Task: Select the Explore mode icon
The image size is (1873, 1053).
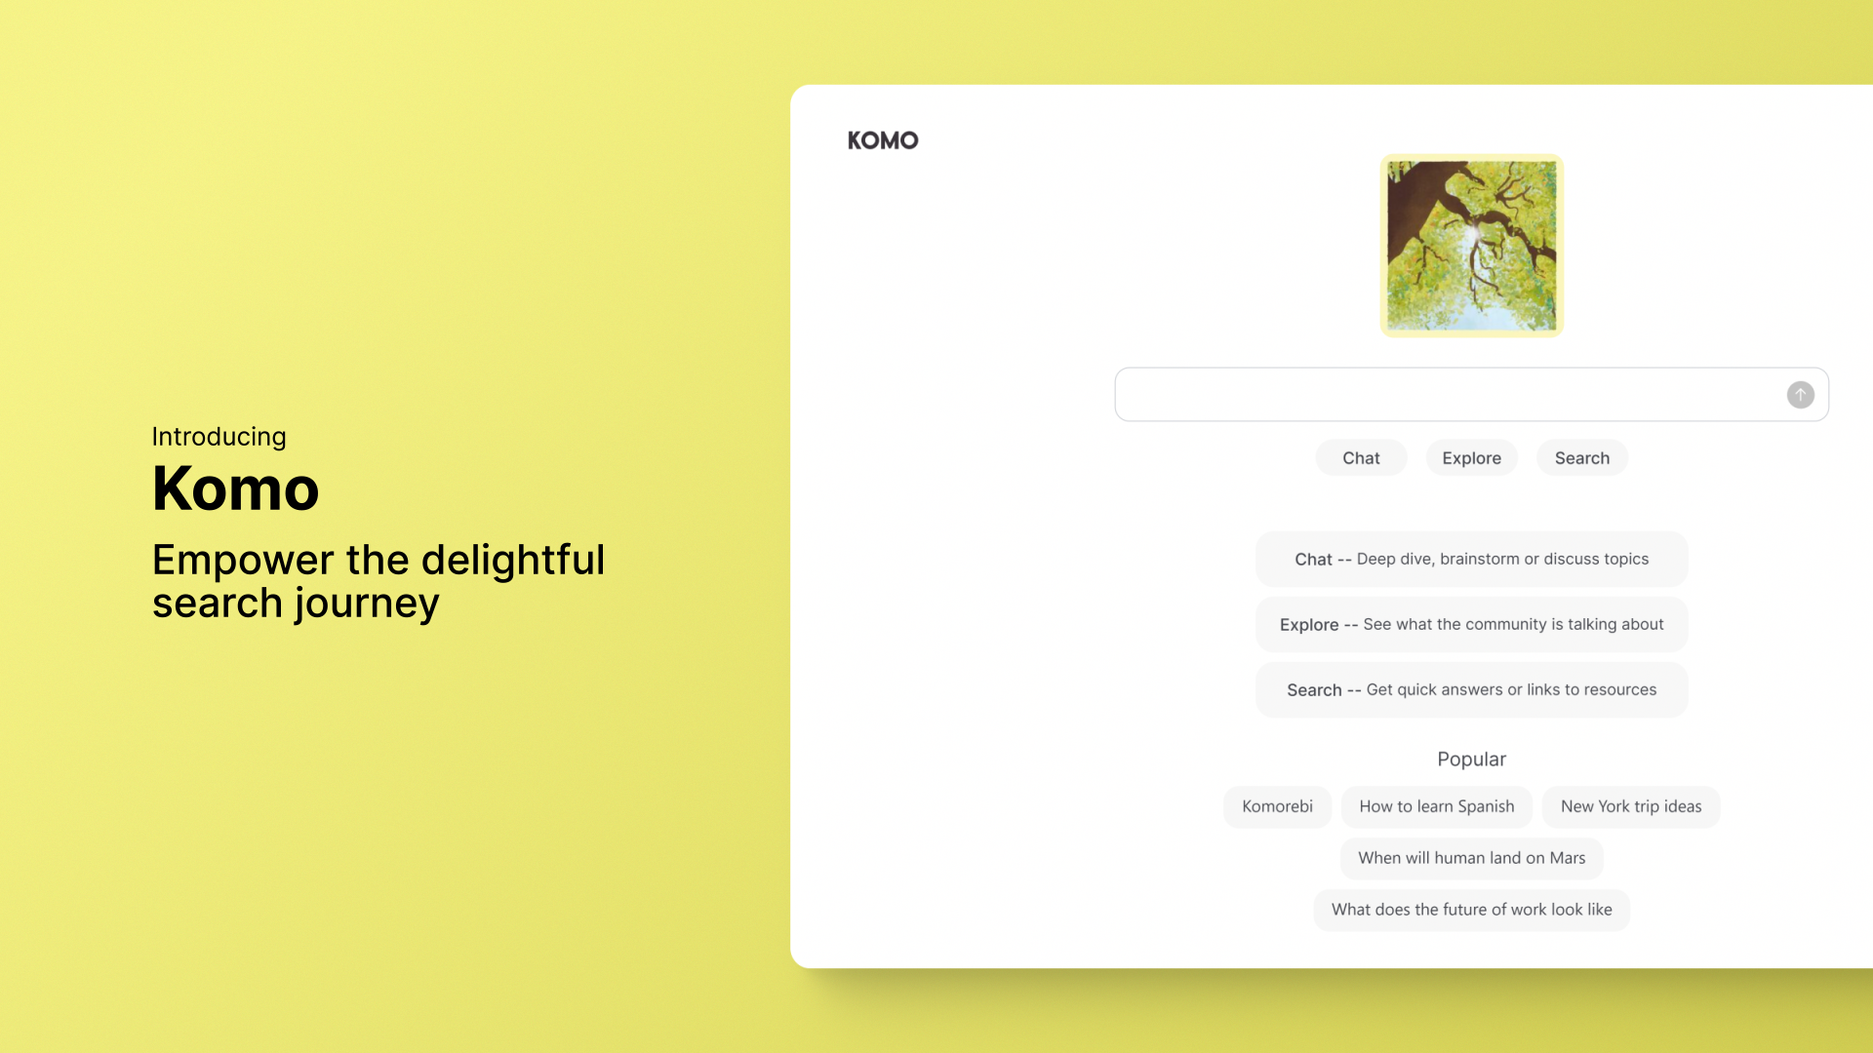Action: click(1470, 457)
